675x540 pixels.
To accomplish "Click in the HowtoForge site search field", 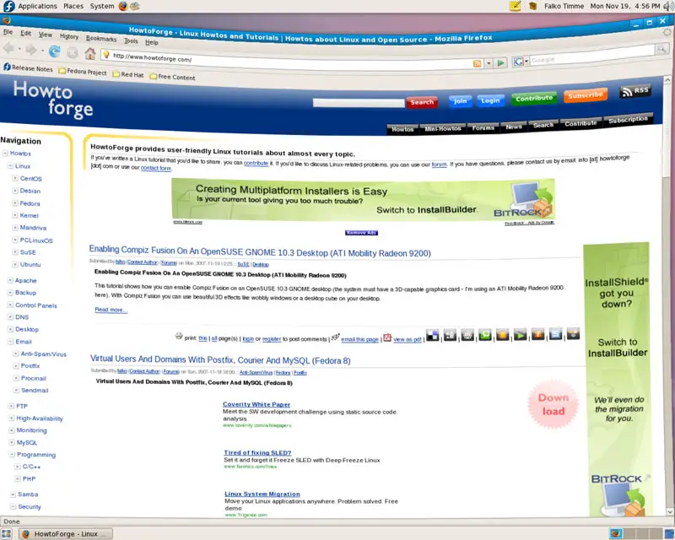I will [x=359, y=103].
